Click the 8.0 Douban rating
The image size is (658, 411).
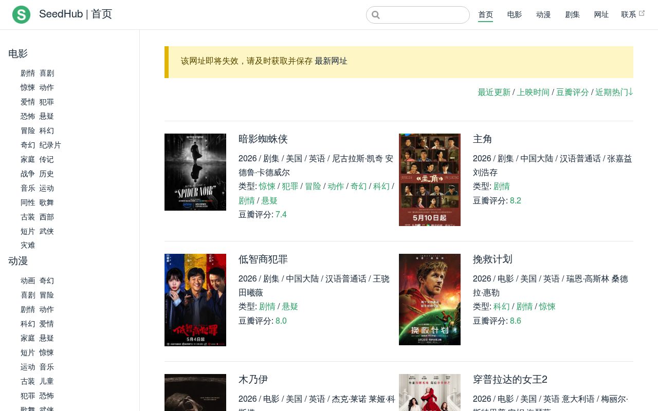tap(281, 321)
